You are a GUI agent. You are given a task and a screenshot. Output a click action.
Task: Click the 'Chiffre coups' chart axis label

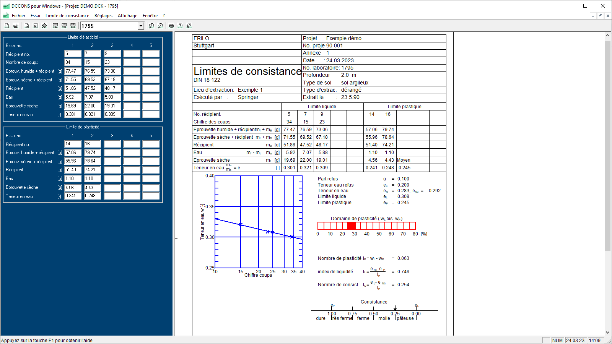[x=258, y=275]
